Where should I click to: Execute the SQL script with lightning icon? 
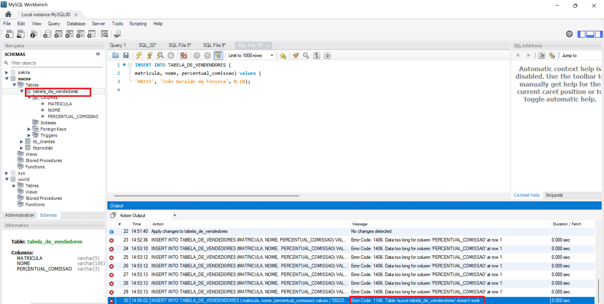[x=139, y=56]
